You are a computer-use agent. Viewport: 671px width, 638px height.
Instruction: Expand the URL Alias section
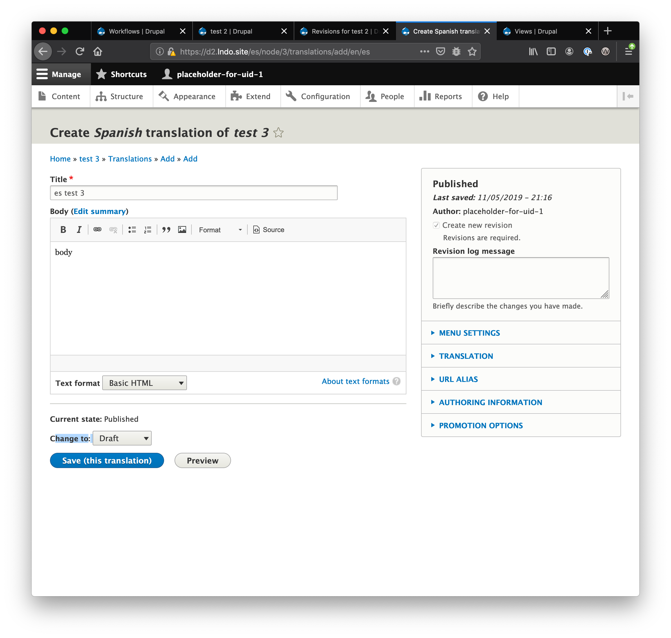pyautogui.click(x=458, y=379)
